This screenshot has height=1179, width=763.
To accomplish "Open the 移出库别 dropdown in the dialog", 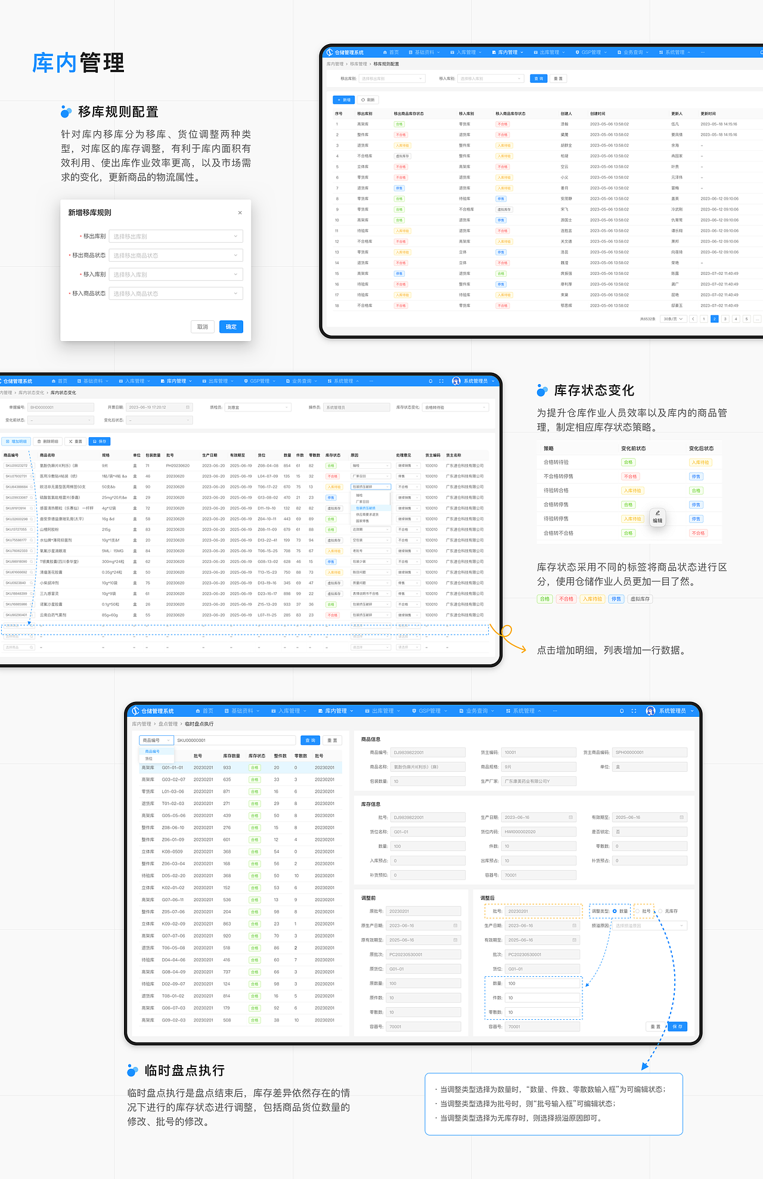I will (x=176, y=236).
